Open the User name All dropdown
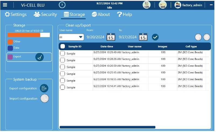Image resolution: width=216 pixels, height=132 pixels. point(71,37)
